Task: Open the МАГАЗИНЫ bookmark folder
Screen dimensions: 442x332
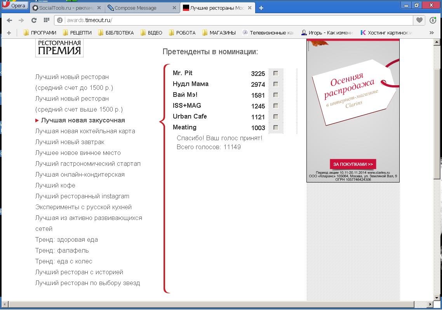Action: pos(219,33)
